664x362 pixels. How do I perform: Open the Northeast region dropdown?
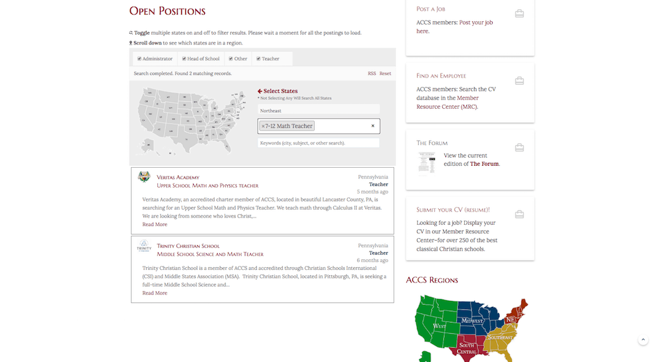pyautogui.click(x=319, y=110)
